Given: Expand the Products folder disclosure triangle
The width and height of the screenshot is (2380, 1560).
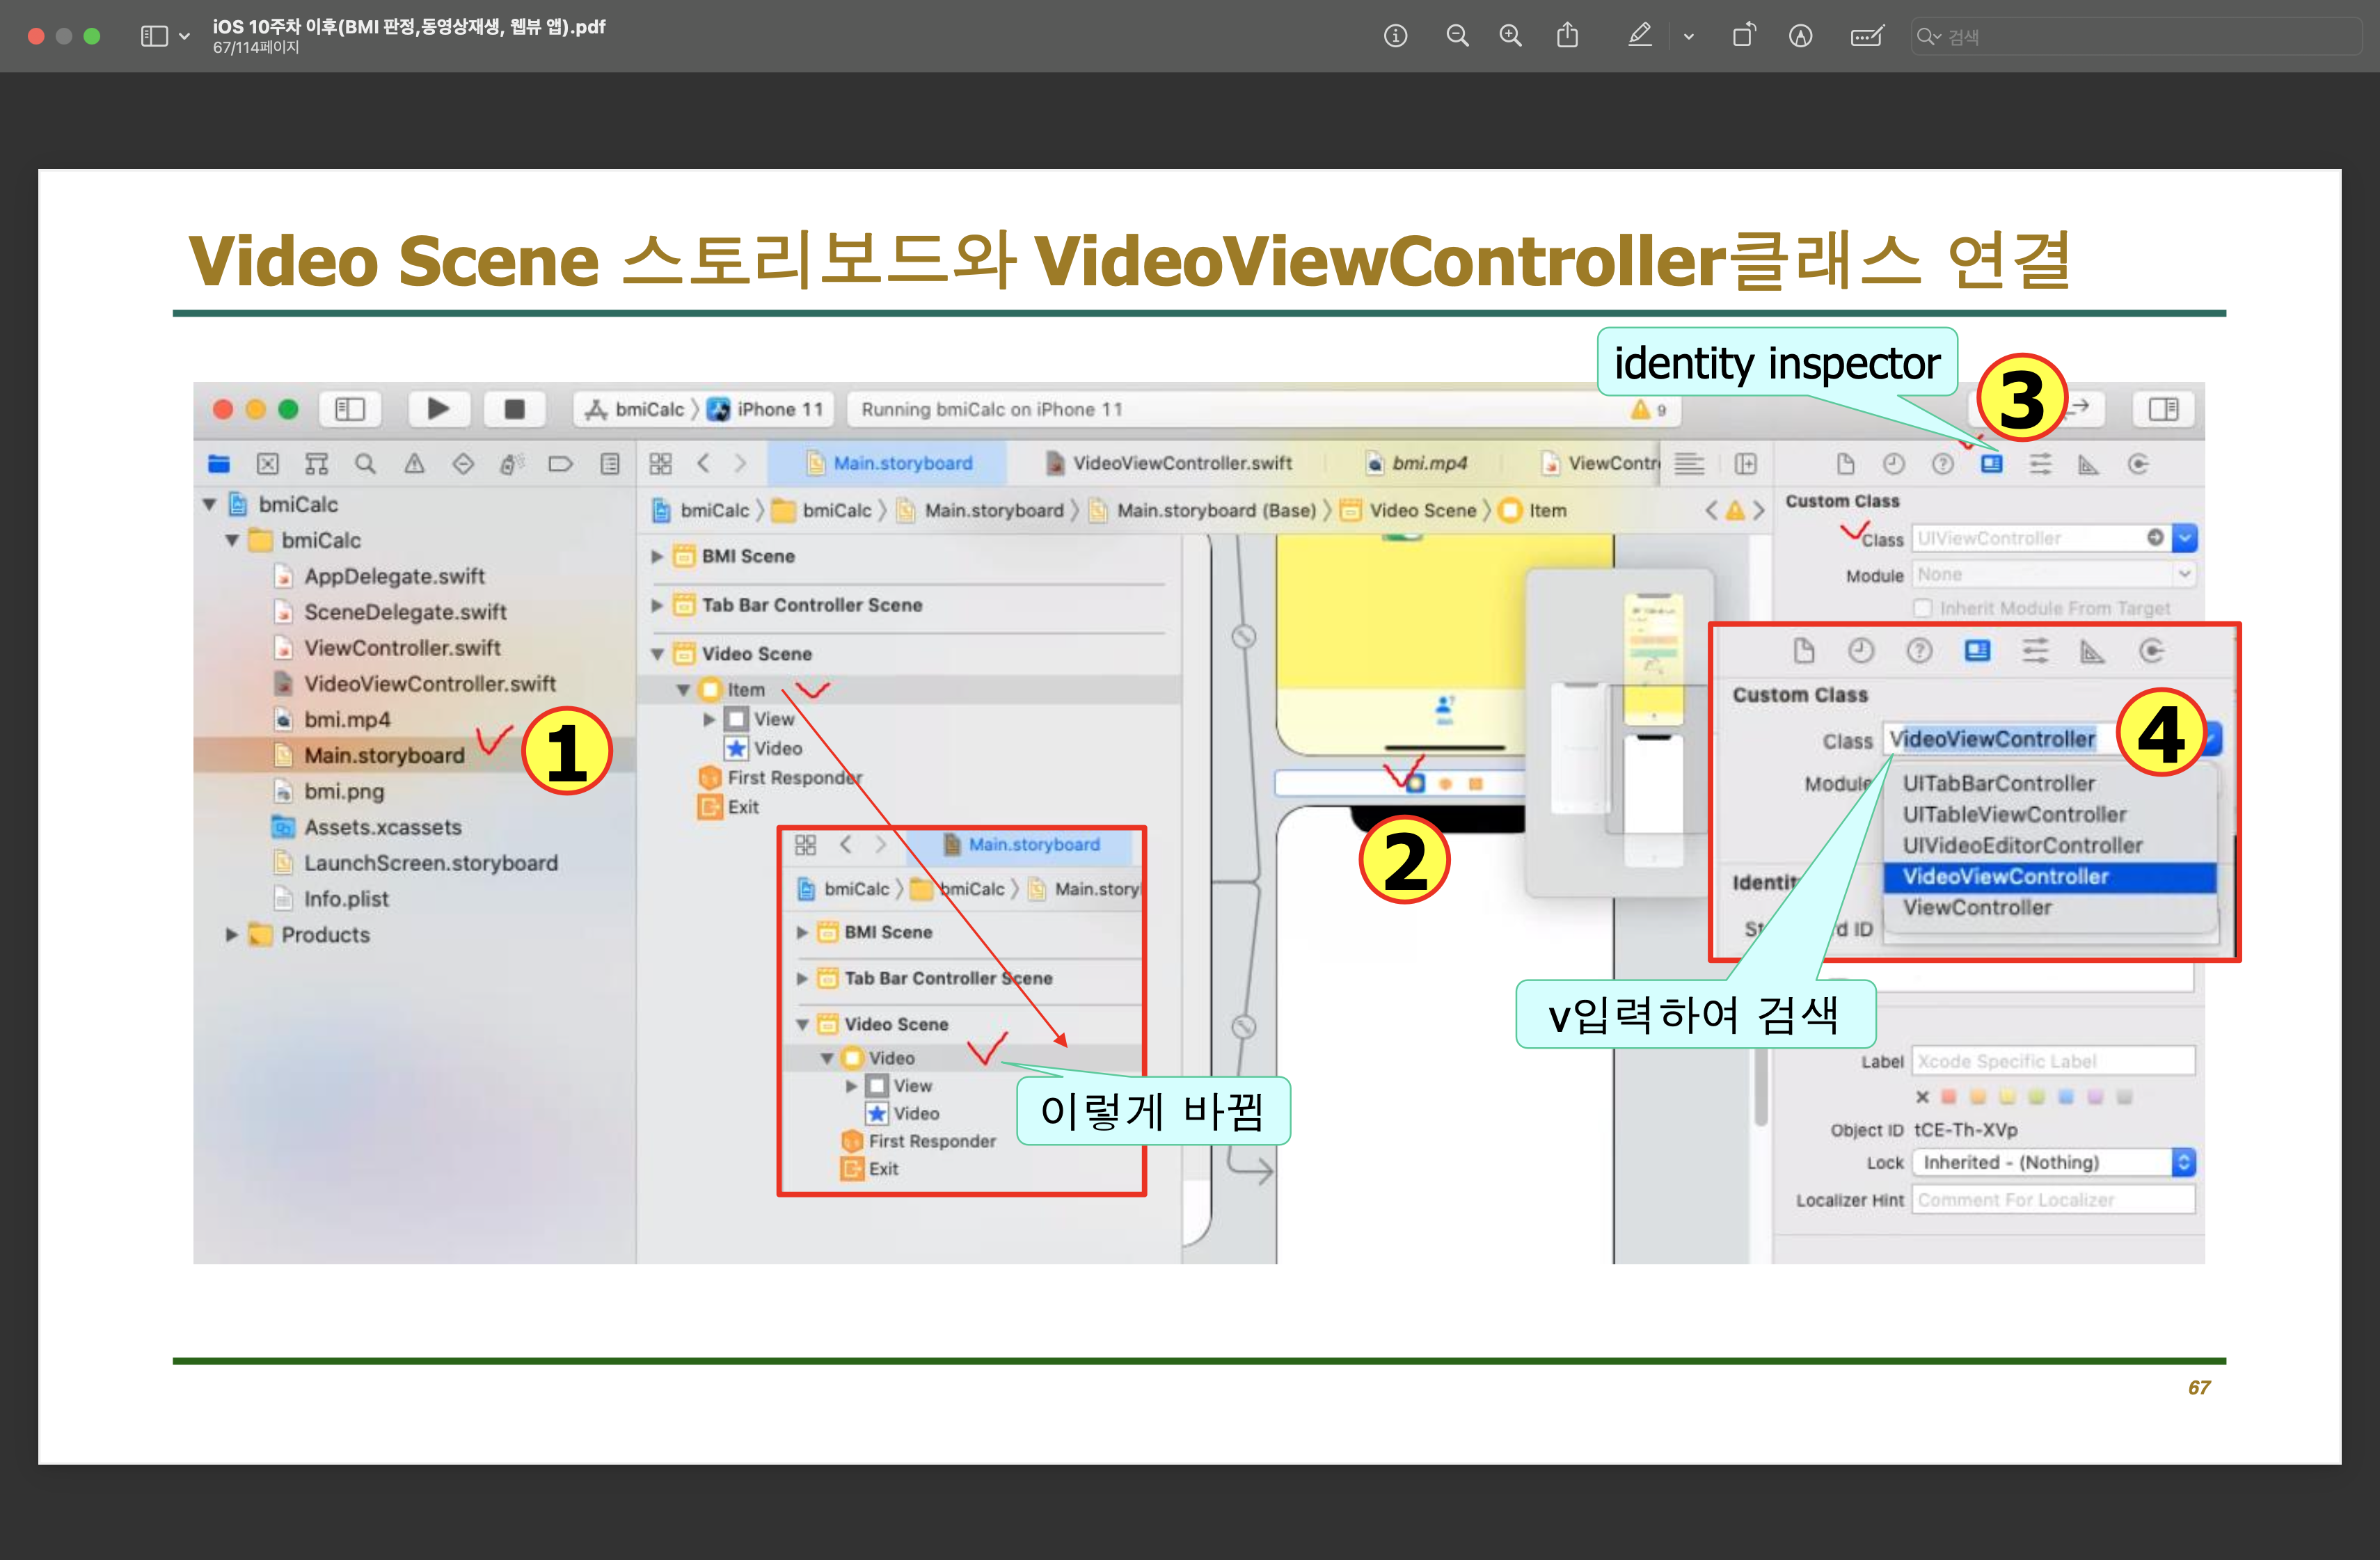Looking at the screenshot, I should [x=231, y=935].
